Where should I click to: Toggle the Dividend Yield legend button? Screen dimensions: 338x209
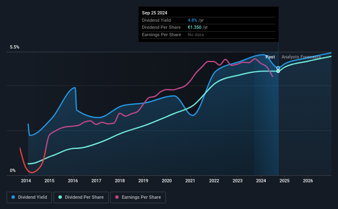29,197
